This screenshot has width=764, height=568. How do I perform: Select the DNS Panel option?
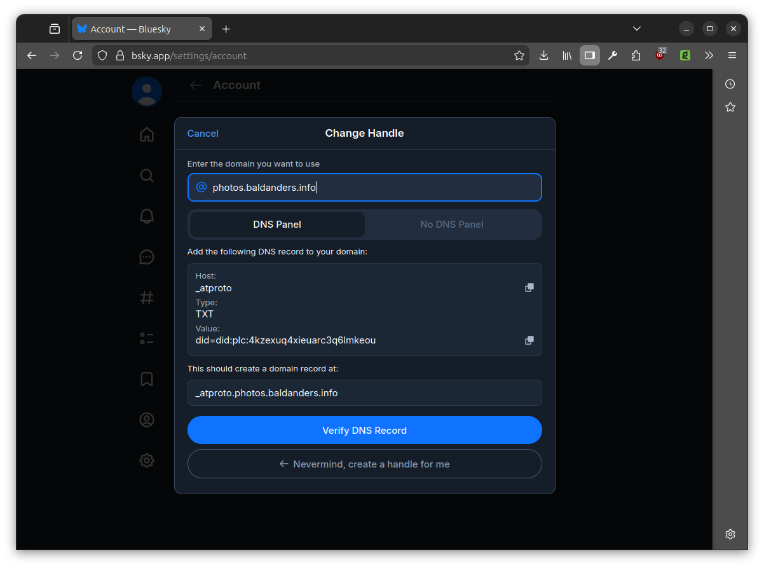277,225
